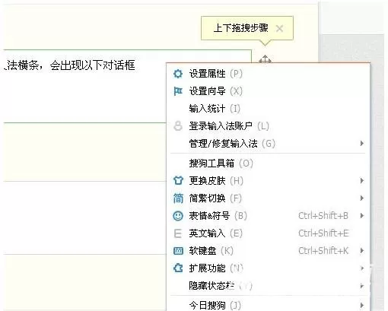Click the Ctrl+Shift+K shortcut text
This screenshot has height=311, width=388.
[323, 251]
